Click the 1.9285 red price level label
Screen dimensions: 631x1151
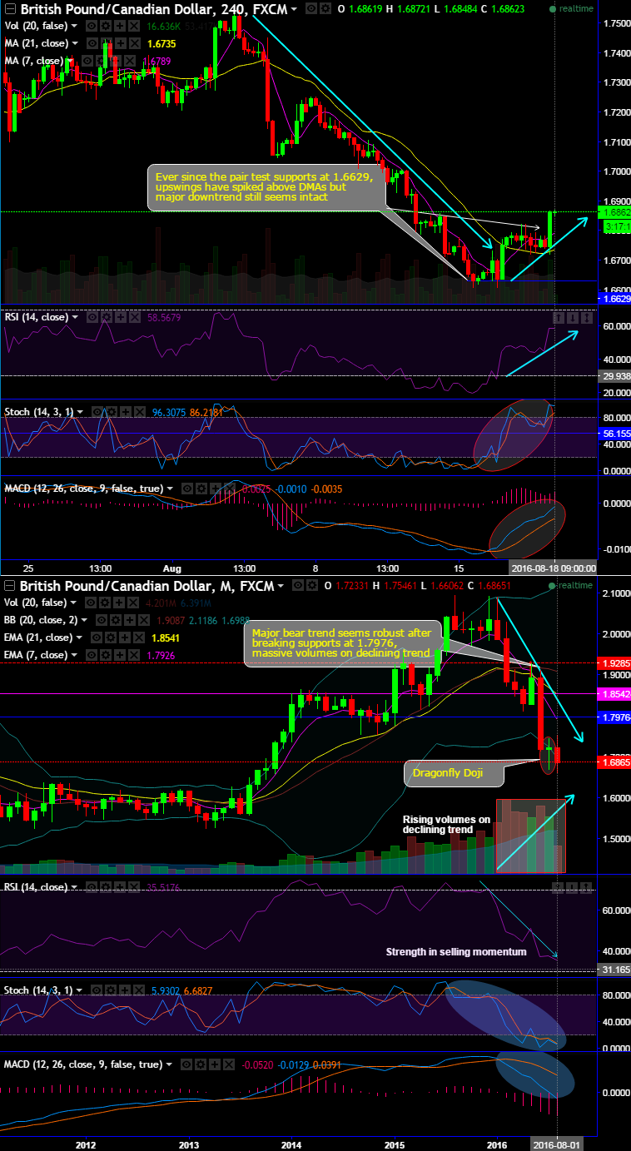click(614, 664)
